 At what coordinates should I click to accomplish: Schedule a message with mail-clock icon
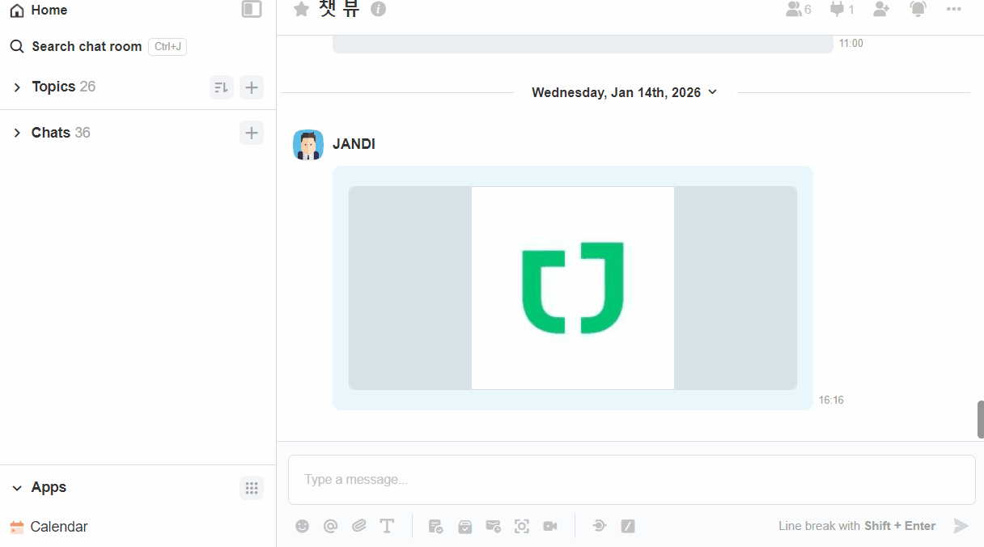tap(493, 526)
